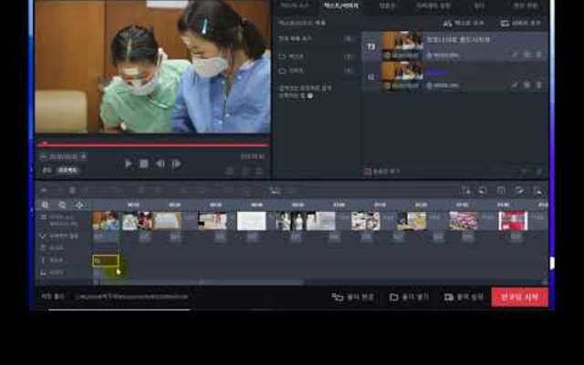Select the first video clip thumbnail on timeline
584x365 pixels.
click(x=105, y=221)
